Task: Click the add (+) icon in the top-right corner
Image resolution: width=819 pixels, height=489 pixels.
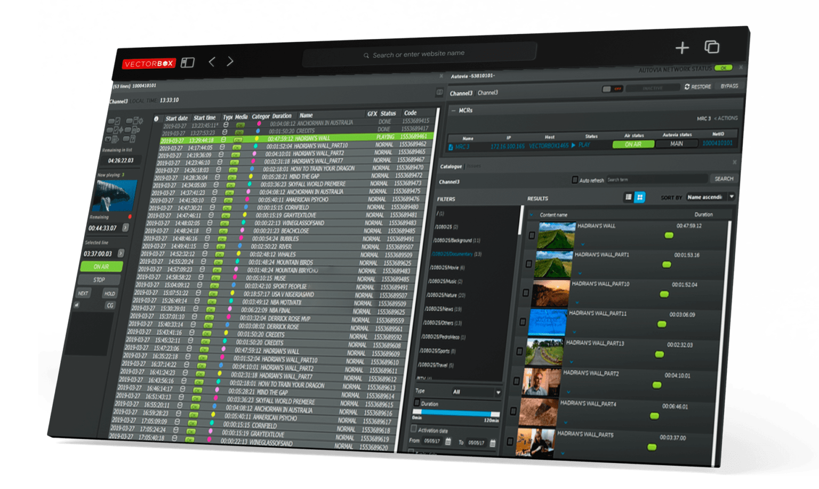Action: tap(682, 48)
